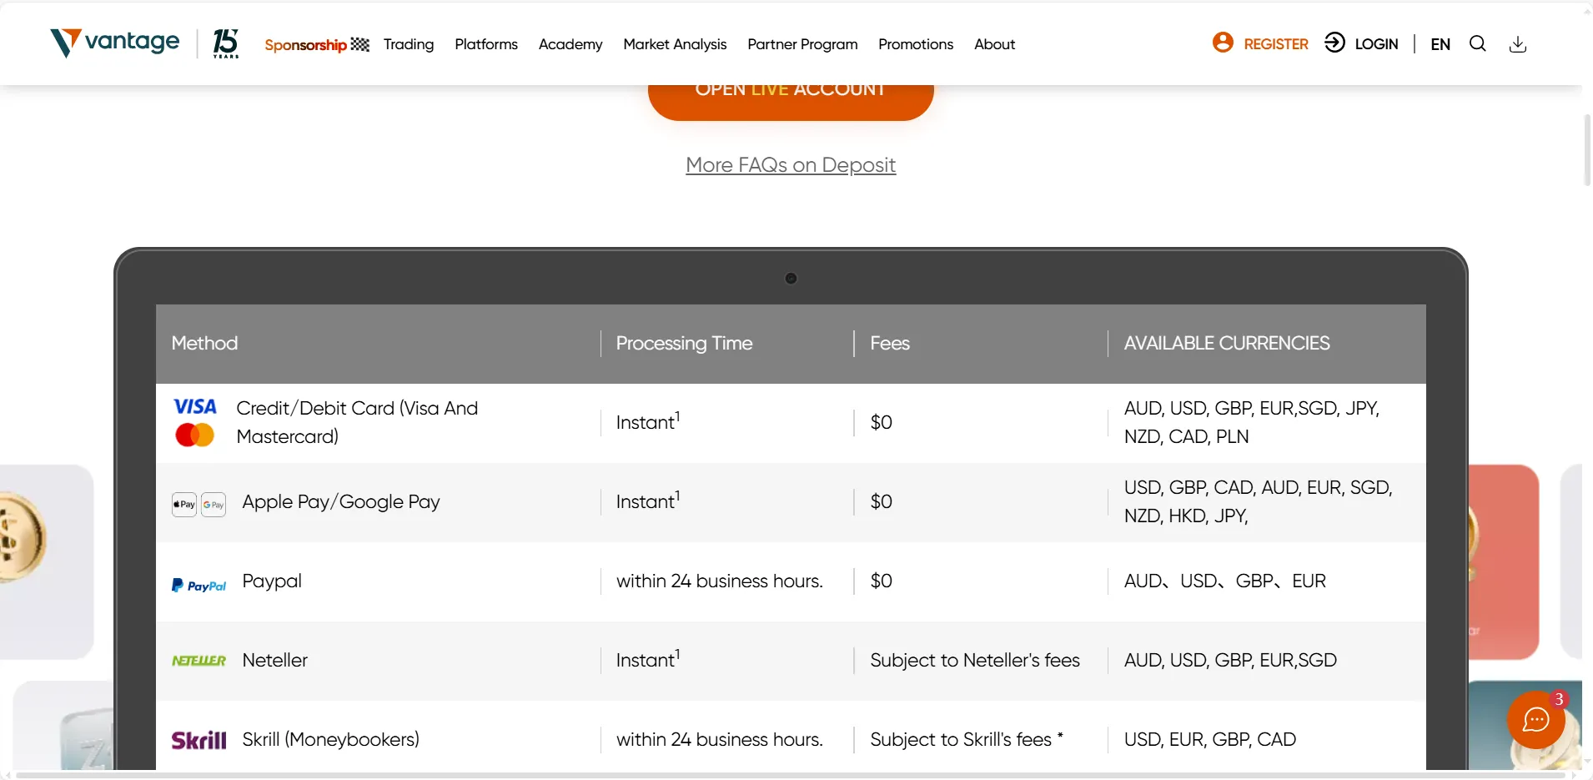Select Credit/Debit Card (Visa And Mastercard) text
Screen dimensions: 1593x780
[x=357, y=422]
